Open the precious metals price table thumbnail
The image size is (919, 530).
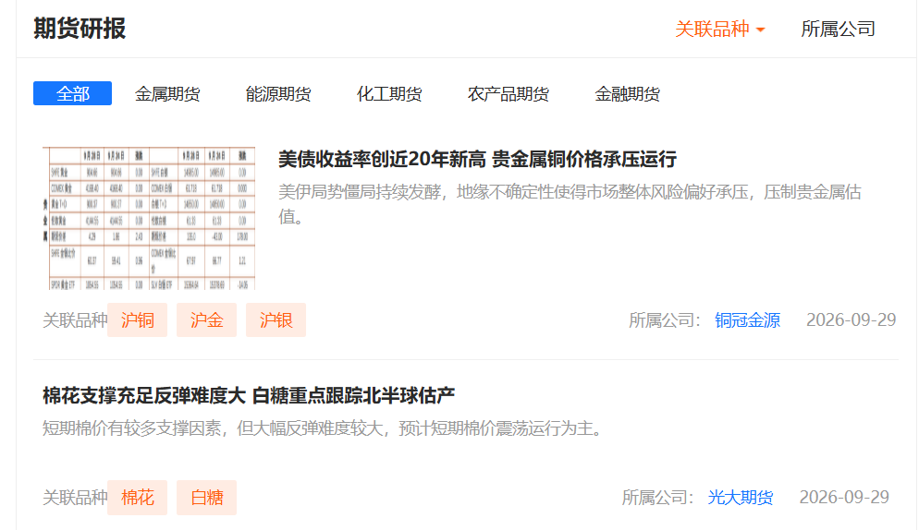click(x=149, y=219)
